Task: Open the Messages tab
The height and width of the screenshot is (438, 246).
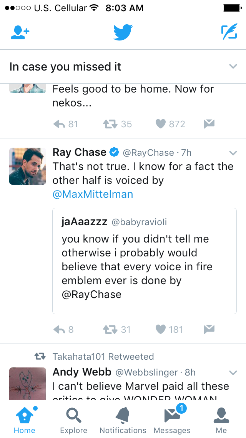Action: click(172, 420)
